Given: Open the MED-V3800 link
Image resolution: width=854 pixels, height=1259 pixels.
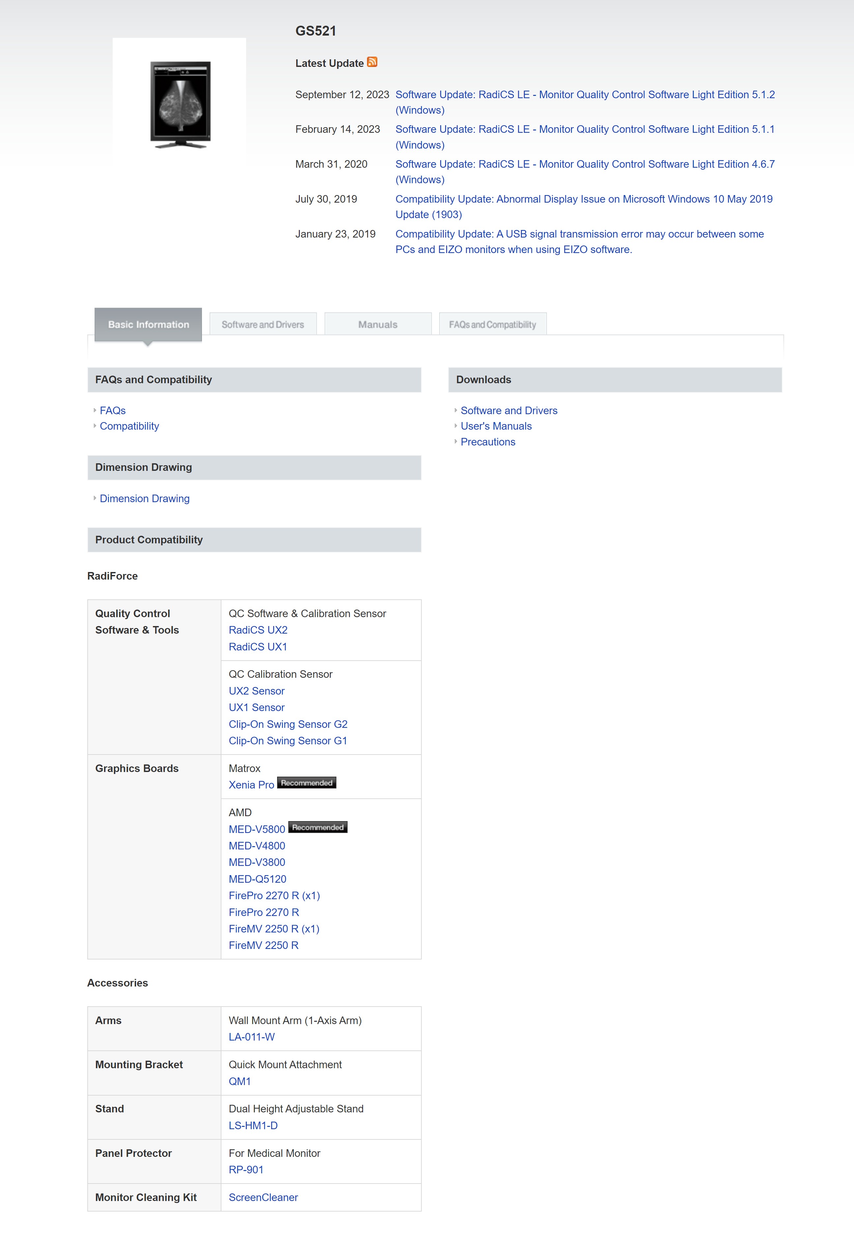Looking at the screenshot, I should [257, 862].
